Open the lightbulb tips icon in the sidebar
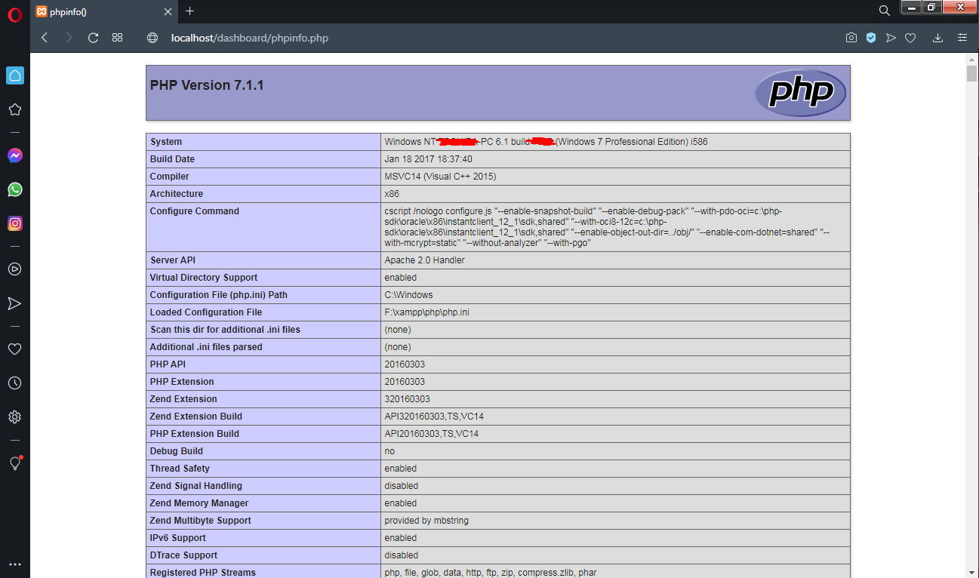The image size is (979, 578). click(x=15, y=463)
